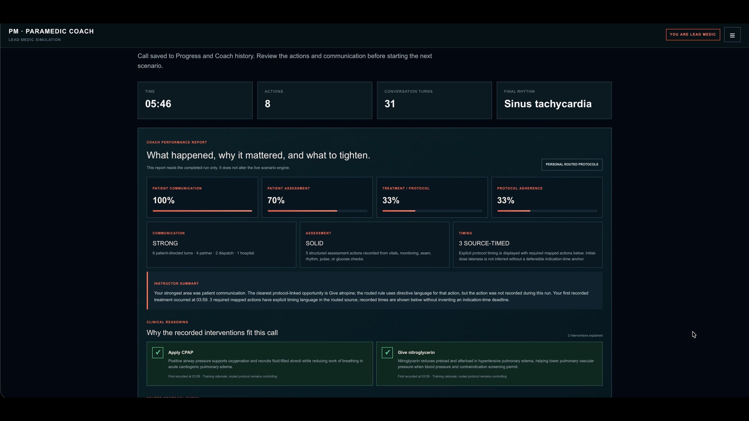Screen dimensions: 749x421
Task: Click 'Positive airway pressure supports oxygenation' description
Action: tap(265, 364)
